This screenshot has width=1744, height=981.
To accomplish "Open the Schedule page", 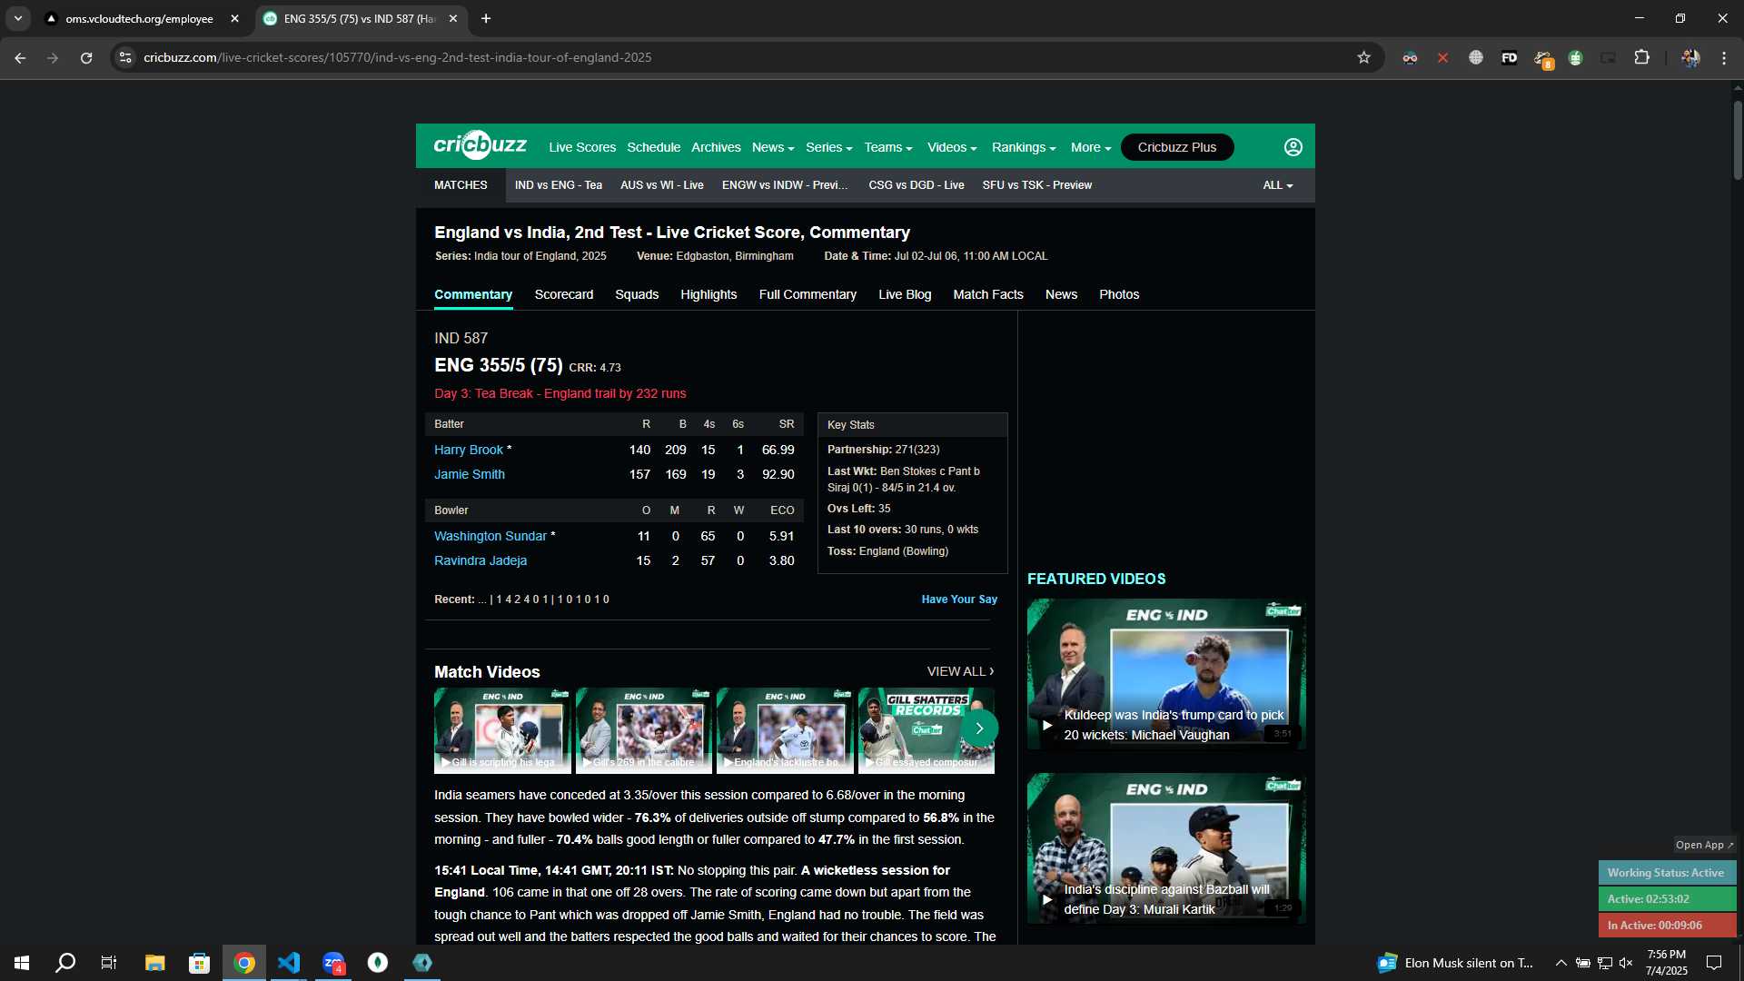I will click(653, 147).
